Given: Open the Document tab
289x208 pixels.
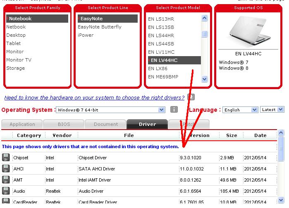Looking at the screenshot, I should 105,124.
